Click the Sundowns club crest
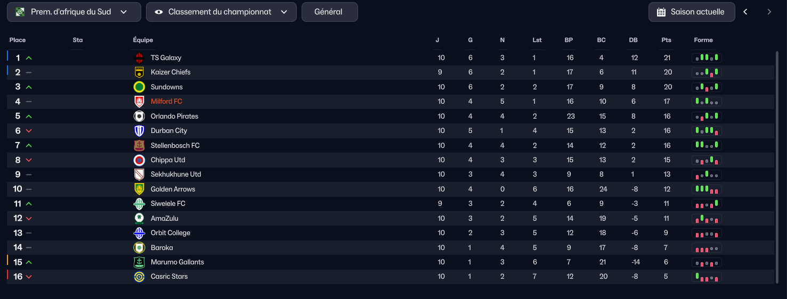Screen dimensions: 787x299 (139, 87)
